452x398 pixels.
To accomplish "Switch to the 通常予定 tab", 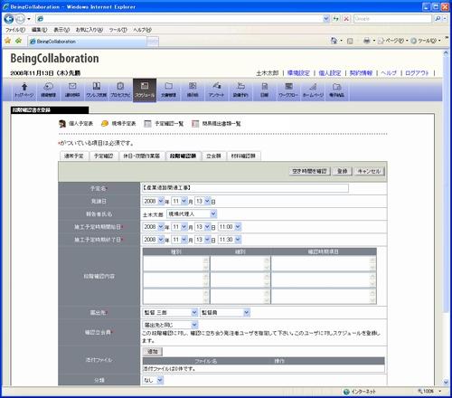I will (74, 156).
